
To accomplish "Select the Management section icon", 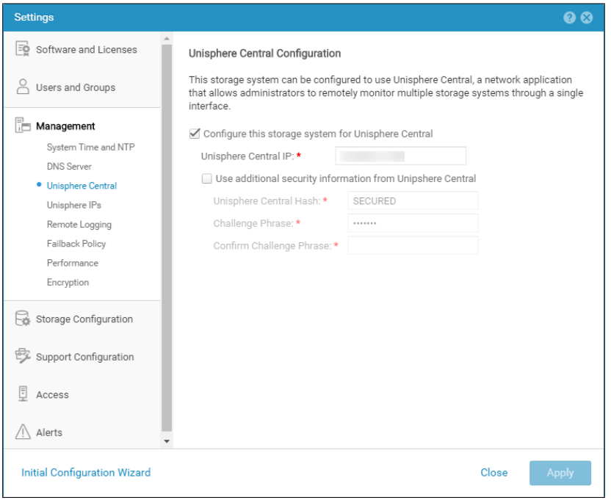I will [22, 122].
